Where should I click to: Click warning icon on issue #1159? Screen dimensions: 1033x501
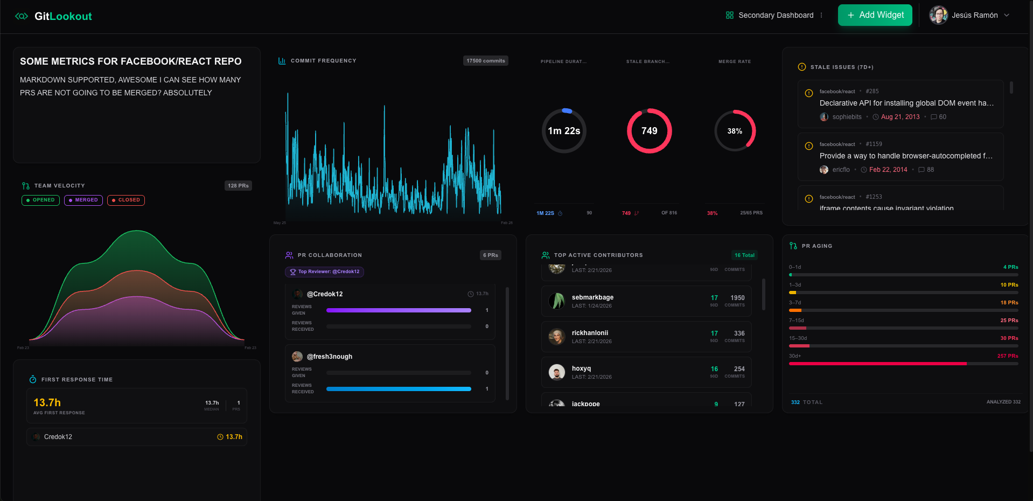[x=808, y=146]
